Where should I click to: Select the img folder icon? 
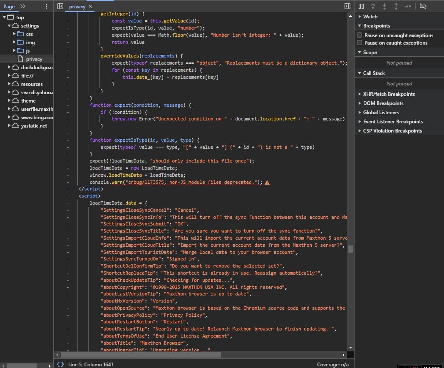coord(20,42)
